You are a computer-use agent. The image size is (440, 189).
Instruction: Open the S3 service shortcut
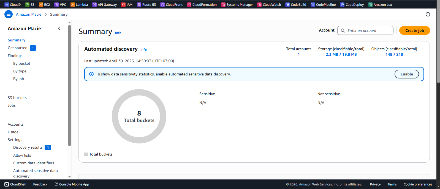(x=30, y=4)
